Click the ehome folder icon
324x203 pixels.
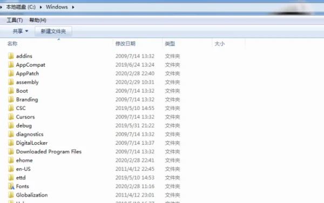[x=11, y=160]
